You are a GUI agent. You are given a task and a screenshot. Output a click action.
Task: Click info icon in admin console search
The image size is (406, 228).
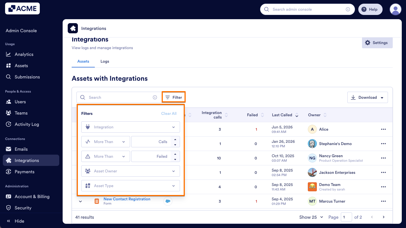(348, 9)
